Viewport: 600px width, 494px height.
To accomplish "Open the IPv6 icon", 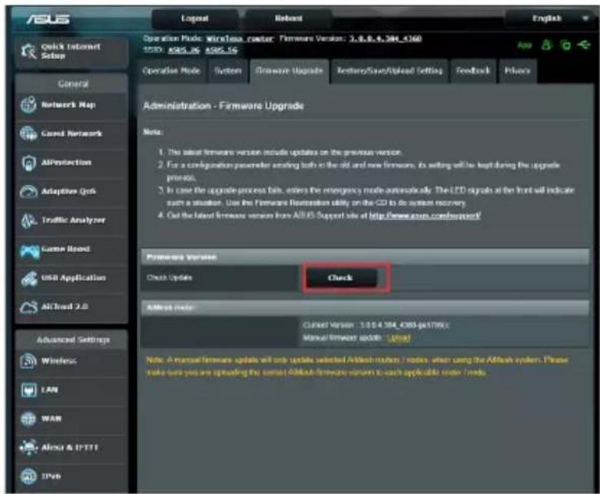I will pos(28,476).
